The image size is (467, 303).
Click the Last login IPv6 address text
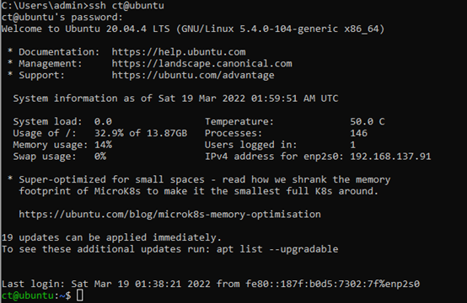click(x=332, y=284)
